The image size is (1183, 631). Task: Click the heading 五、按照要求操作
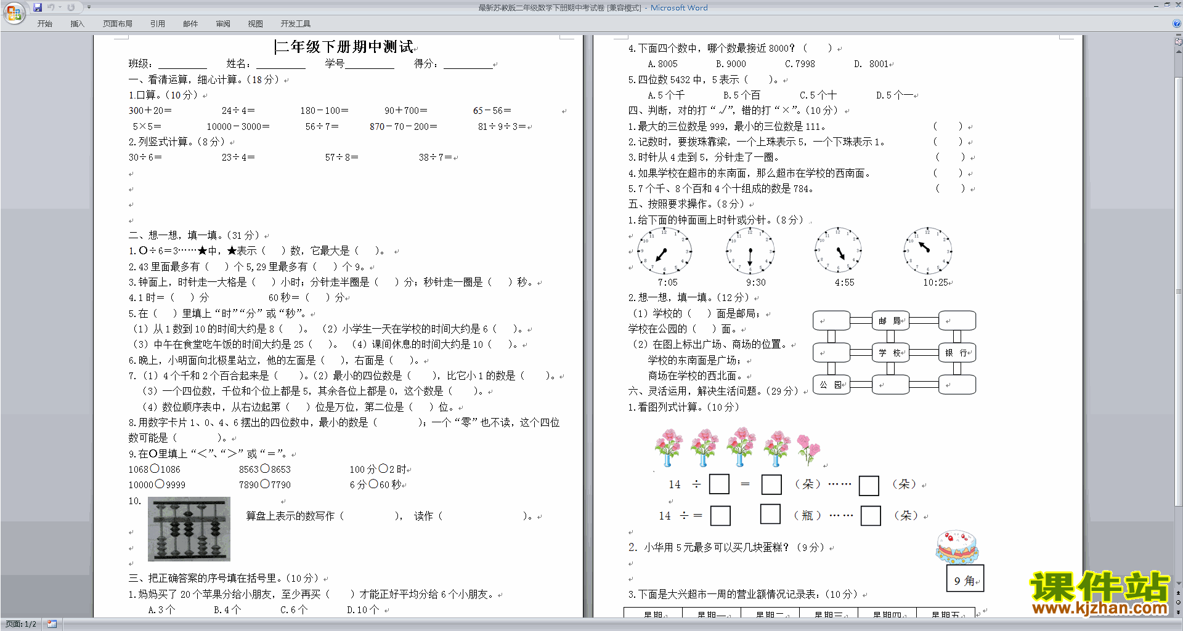[x=669, y=204]
